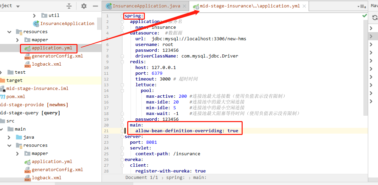Expand the java source folder

pos(9,137)
